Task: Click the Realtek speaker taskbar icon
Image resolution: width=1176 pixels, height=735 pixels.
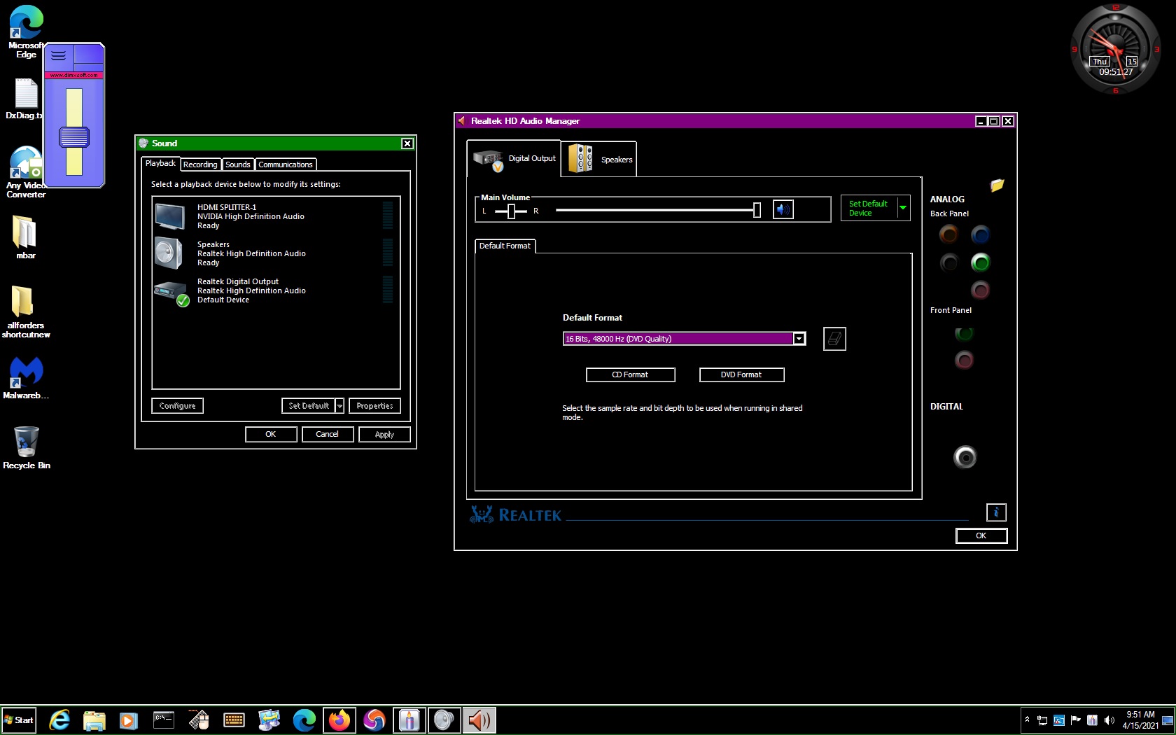Action: pos(479,720)
